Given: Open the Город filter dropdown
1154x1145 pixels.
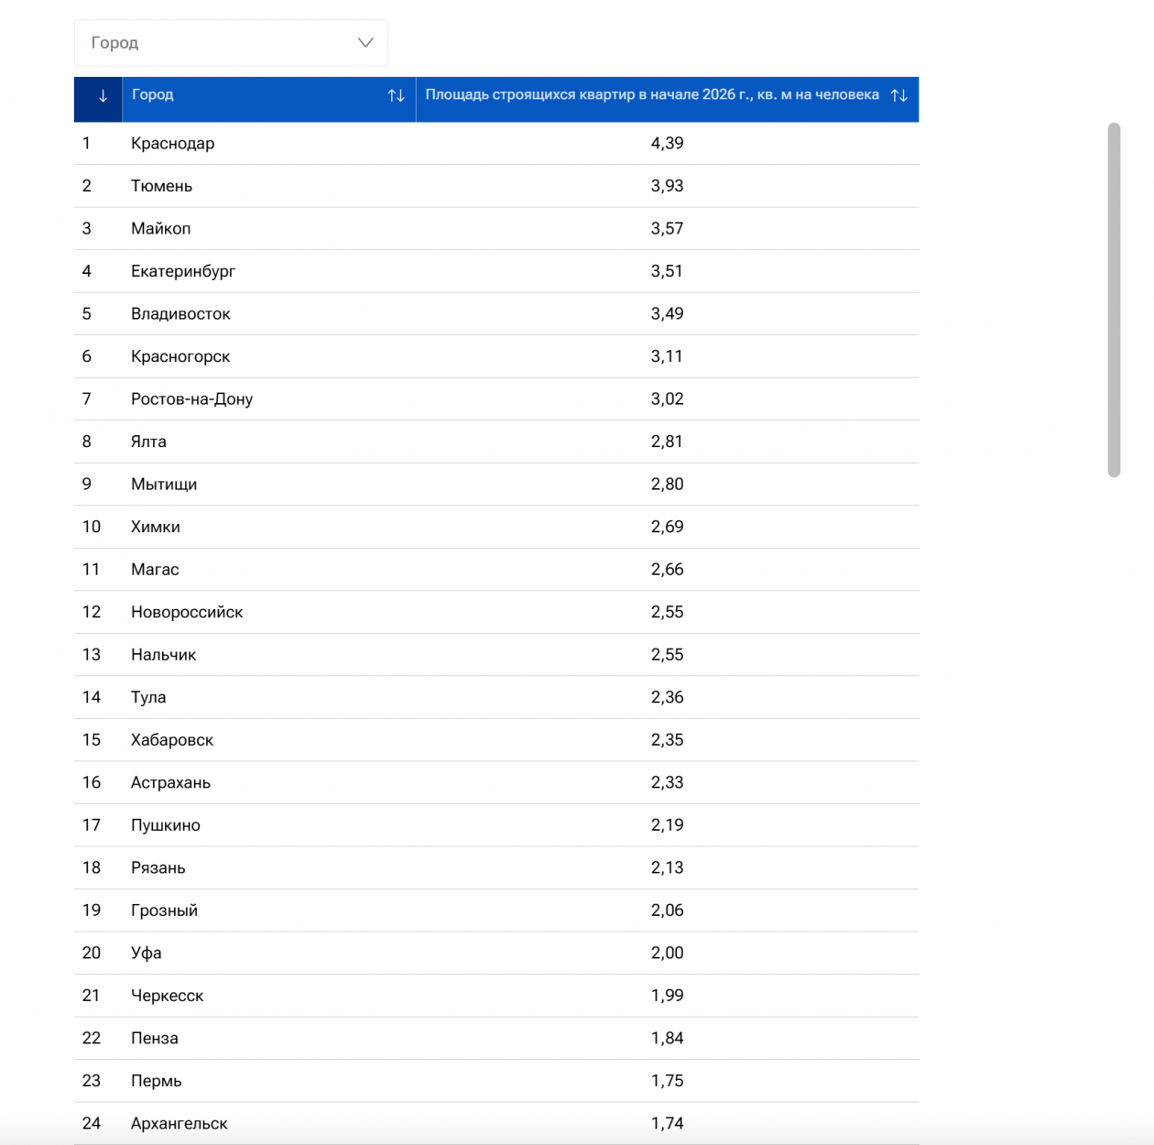Looking at the screenshot, I should [x=230, y=43].
